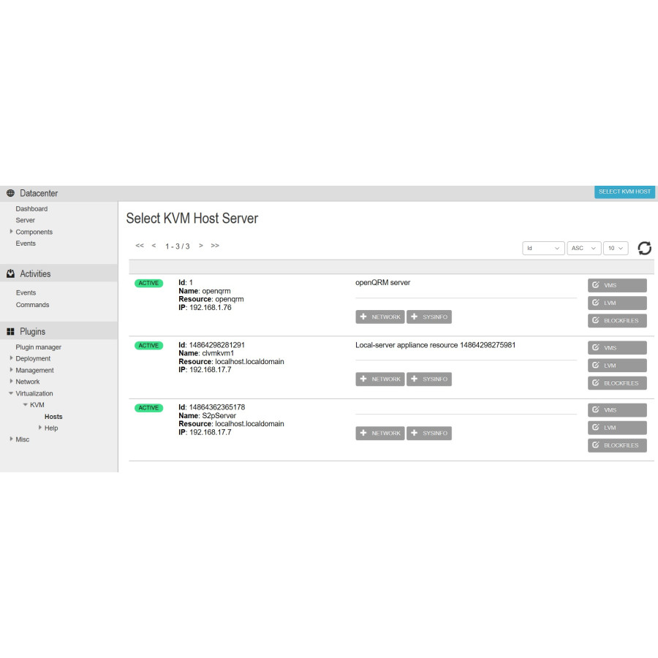Open Plugin manager in the sidebar

click(x=38, y=347)
